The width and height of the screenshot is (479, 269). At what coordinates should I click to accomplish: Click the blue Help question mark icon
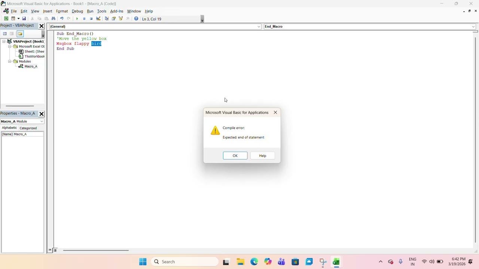pos(136,19)
